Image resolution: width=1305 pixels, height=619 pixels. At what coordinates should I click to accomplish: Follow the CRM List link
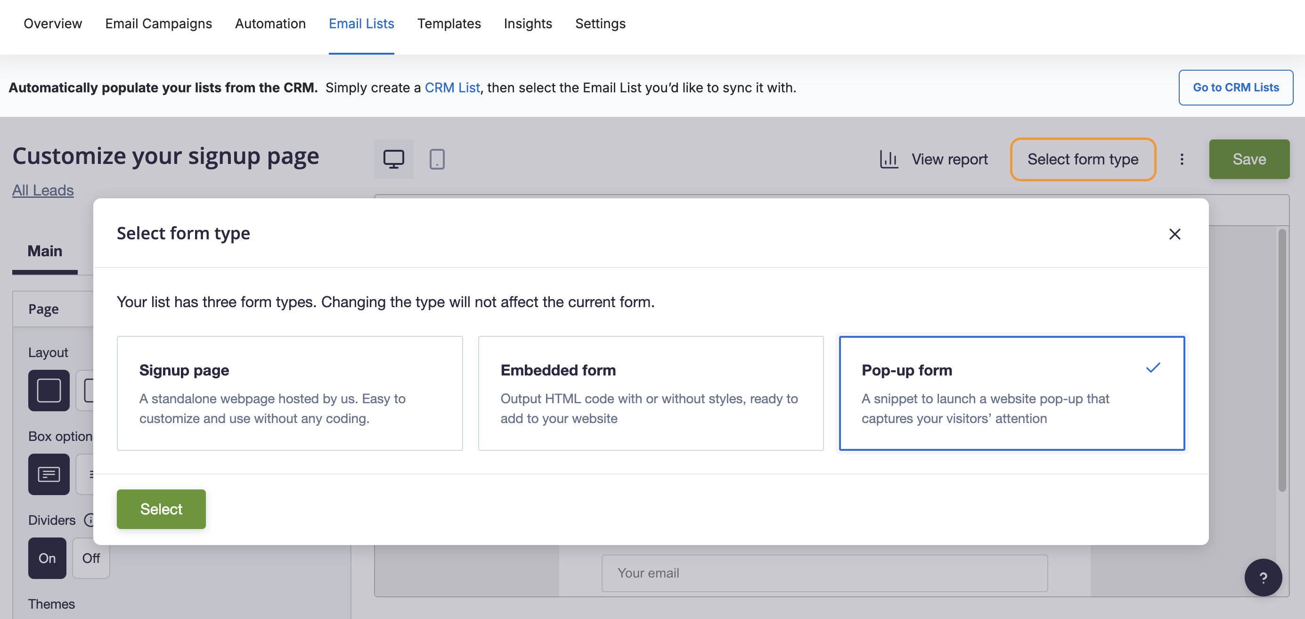coord(452,87)
